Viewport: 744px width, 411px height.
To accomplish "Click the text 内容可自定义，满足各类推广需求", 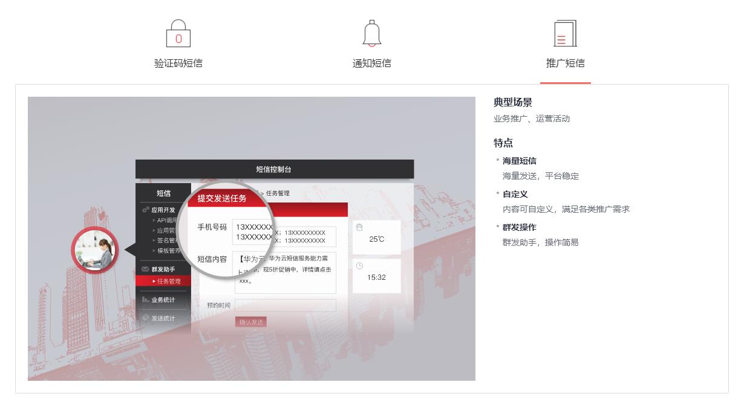I will [x=566, y=209].
